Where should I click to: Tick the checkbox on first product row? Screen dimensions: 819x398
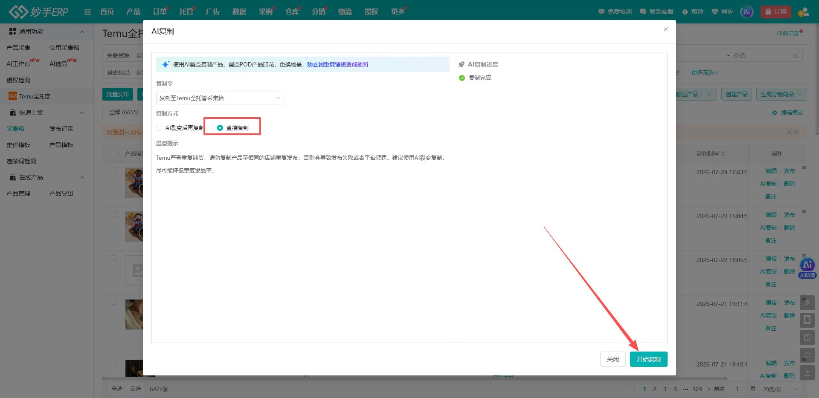pyautogui.click(x=113, y=170)
